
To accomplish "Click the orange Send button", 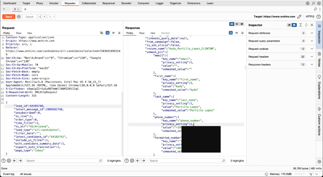I will click(x=9, y=16).
